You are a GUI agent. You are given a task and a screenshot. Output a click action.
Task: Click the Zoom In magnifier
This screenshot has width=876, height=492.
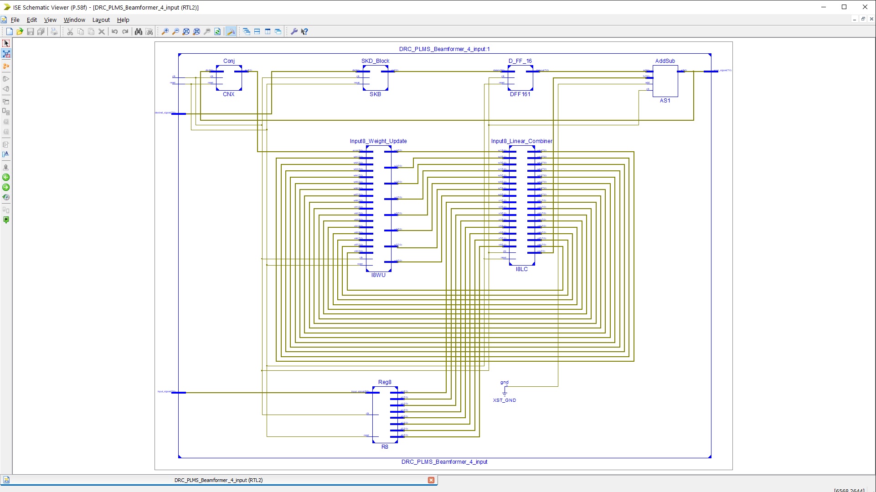point(165,31)
